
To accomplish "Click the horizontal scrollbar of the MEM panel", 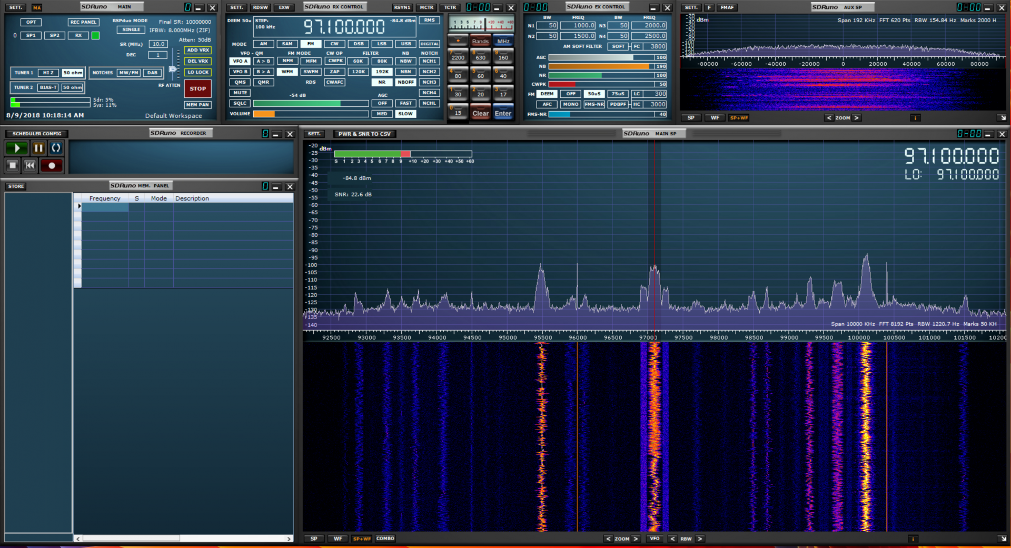I will [131, 539].
